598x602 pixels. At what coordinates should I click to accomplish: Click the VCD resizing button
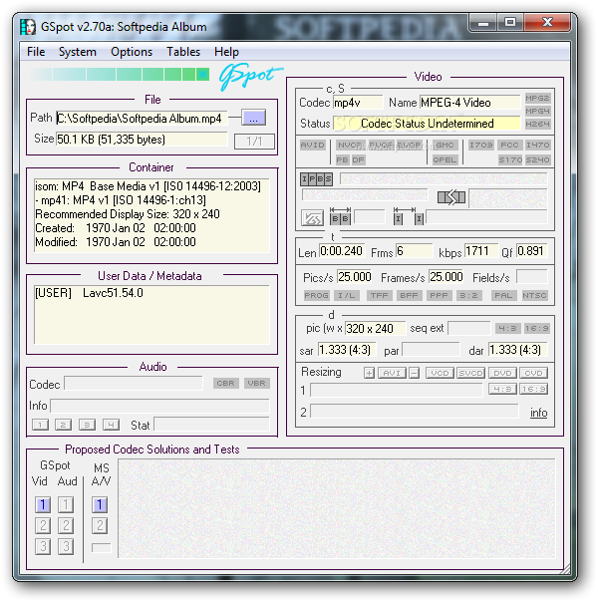pos(440,373)
